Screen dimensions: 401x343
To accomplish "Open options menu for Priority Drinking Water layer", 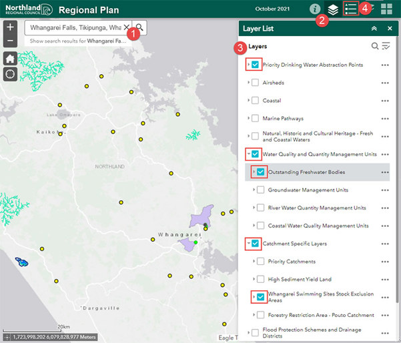I will [x=385, y=65].
